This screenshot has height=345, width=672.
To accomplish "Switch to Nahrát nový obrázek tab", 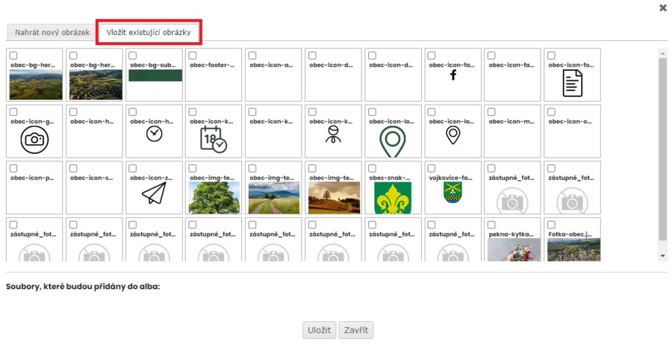I will (x=52, y=33).
